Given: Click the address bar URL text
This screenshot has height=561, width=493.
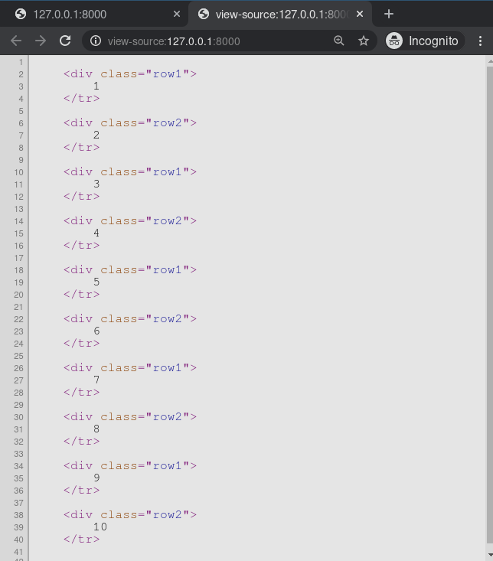Looking at the screenshot, I should tap(174, 41).
